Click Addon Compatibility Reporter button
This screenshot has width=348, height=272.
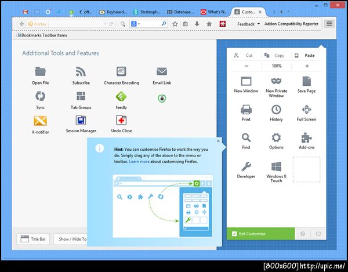(291, 24)
